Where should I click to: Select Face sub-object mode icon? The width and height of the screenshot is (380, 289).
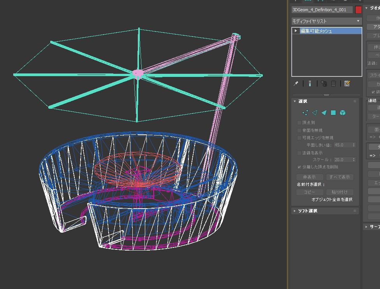tap(324, 113)
